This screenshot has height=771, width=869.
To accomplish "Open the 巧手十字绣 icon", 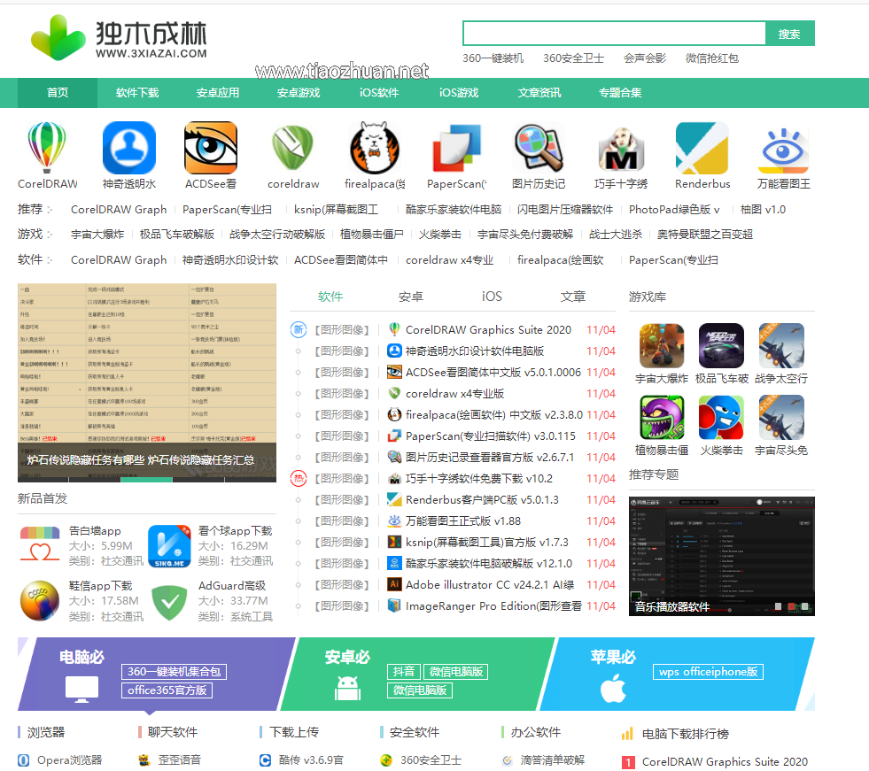I will tap(620, 148).
